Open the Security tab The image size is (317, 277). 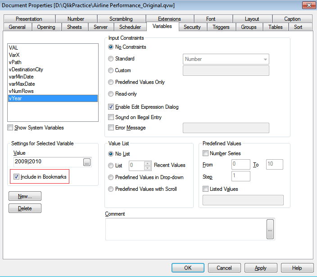(x=192, y=27)
